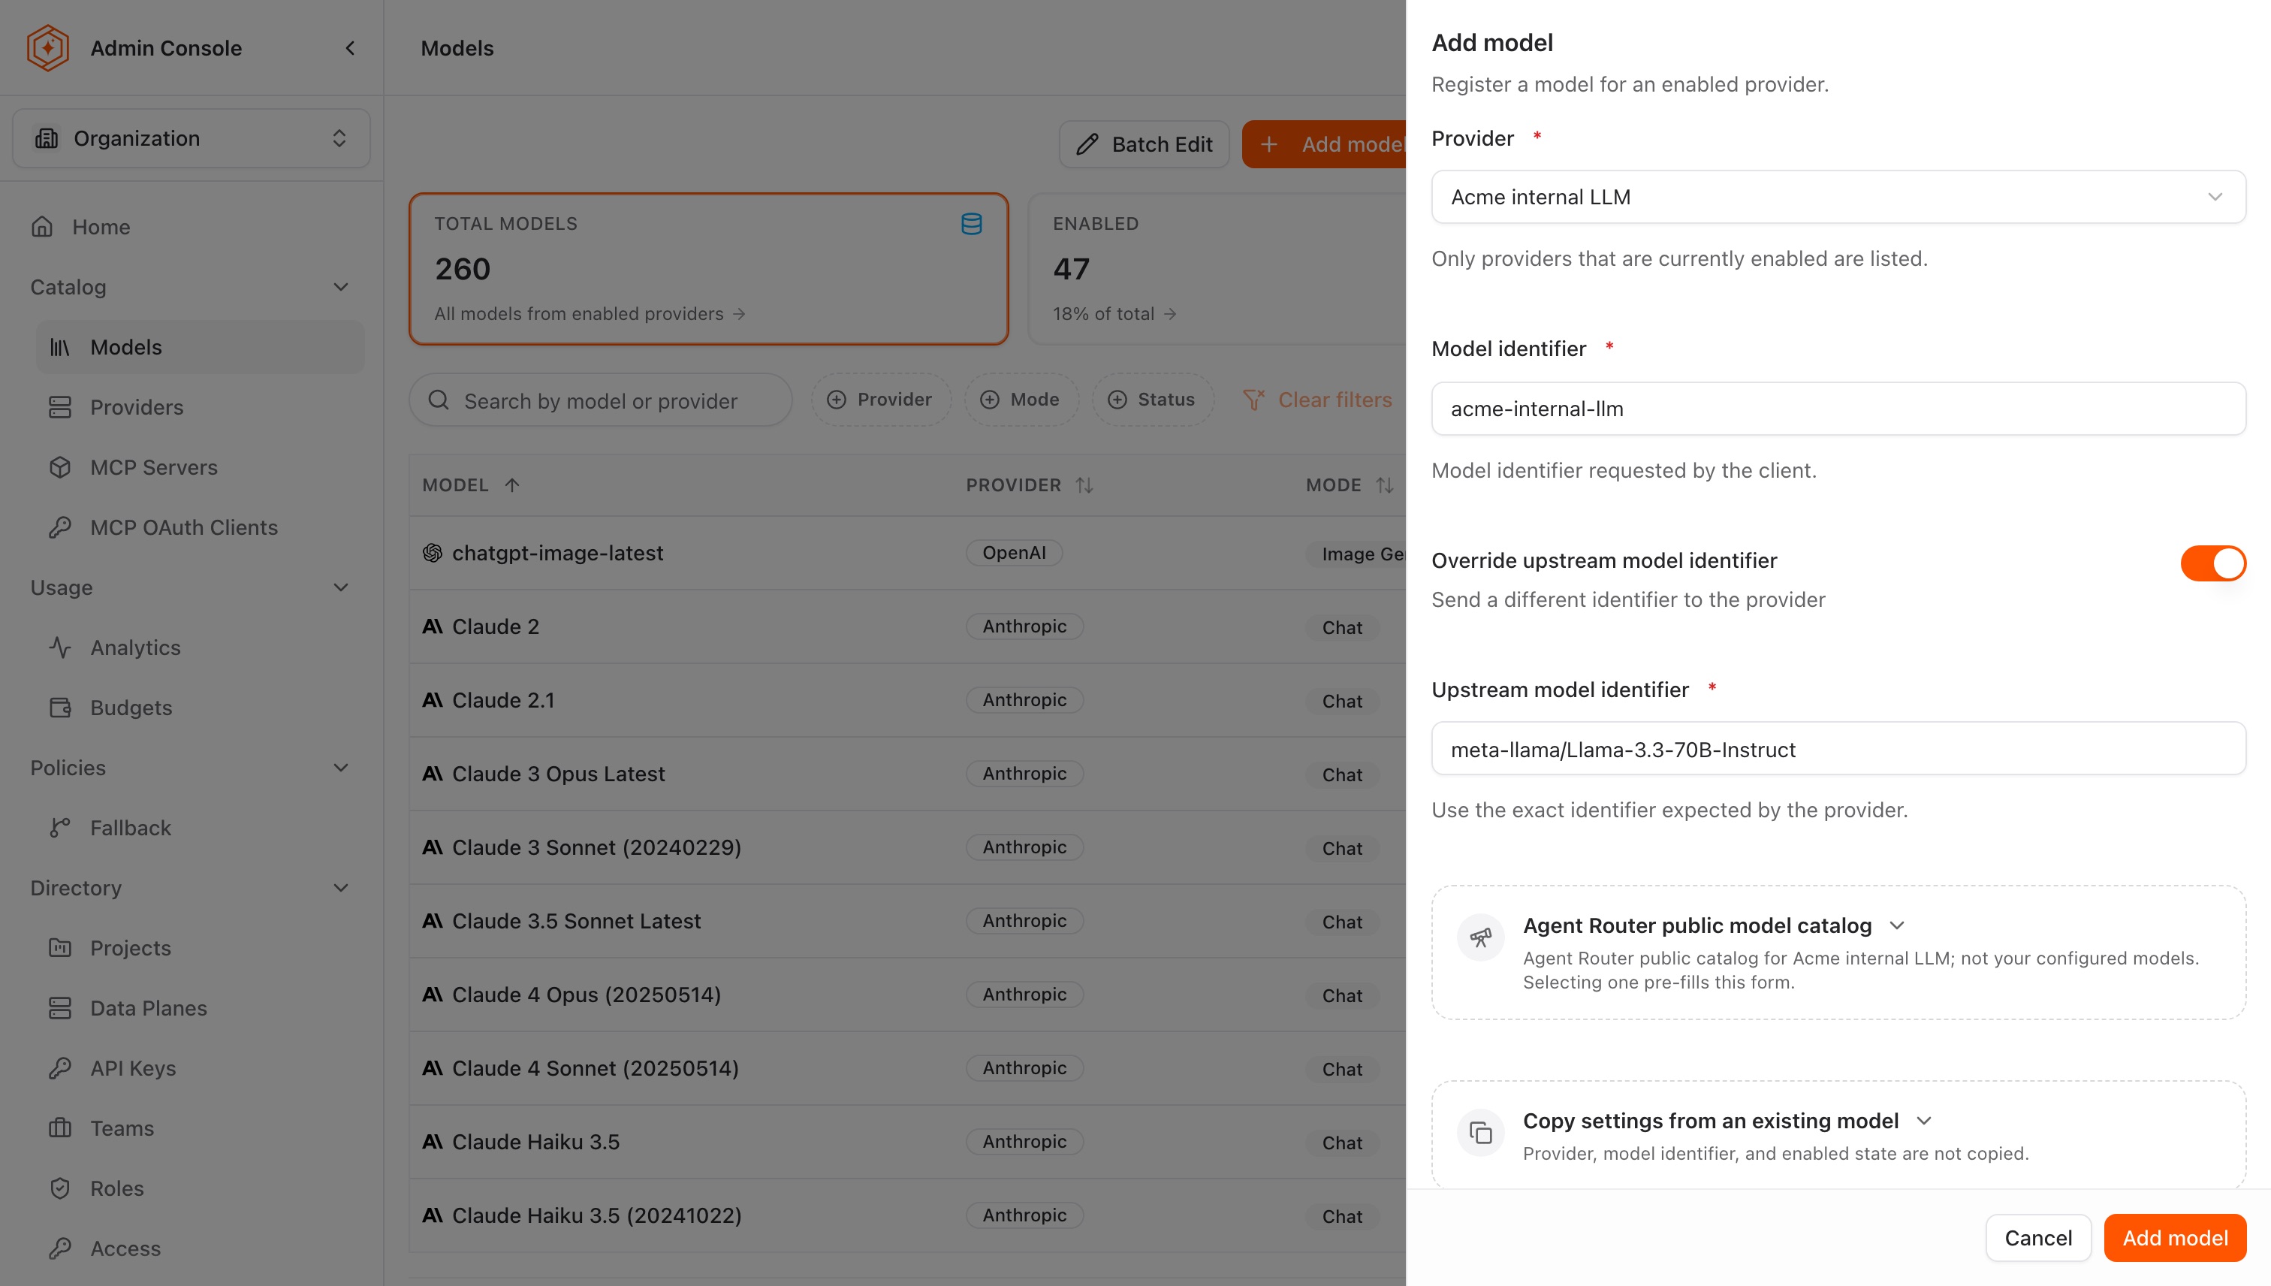Image resolution: width=2271 pixels, height=1286 pixels.
Task: Go to API Keys in sidebar
Action: pos(200,1068)
